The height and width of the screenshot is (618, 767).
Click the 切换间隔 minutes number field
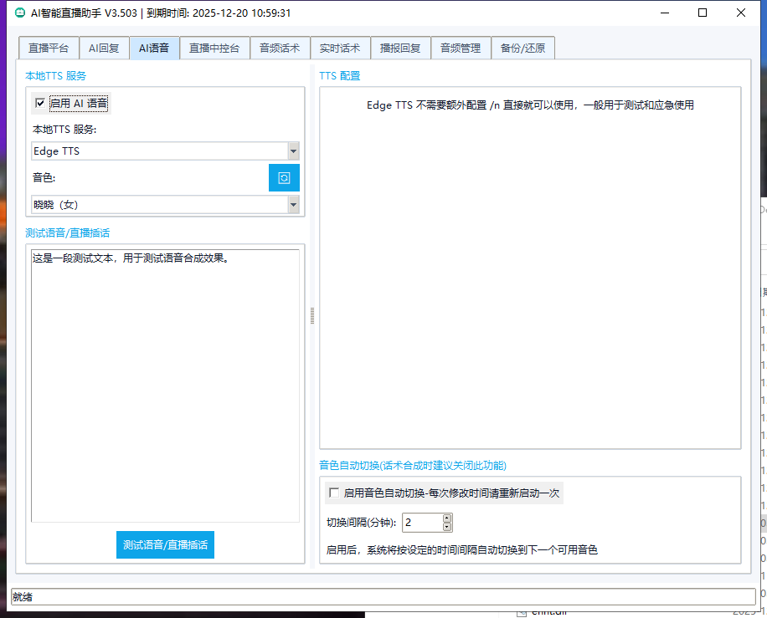[x=421, y=523]
